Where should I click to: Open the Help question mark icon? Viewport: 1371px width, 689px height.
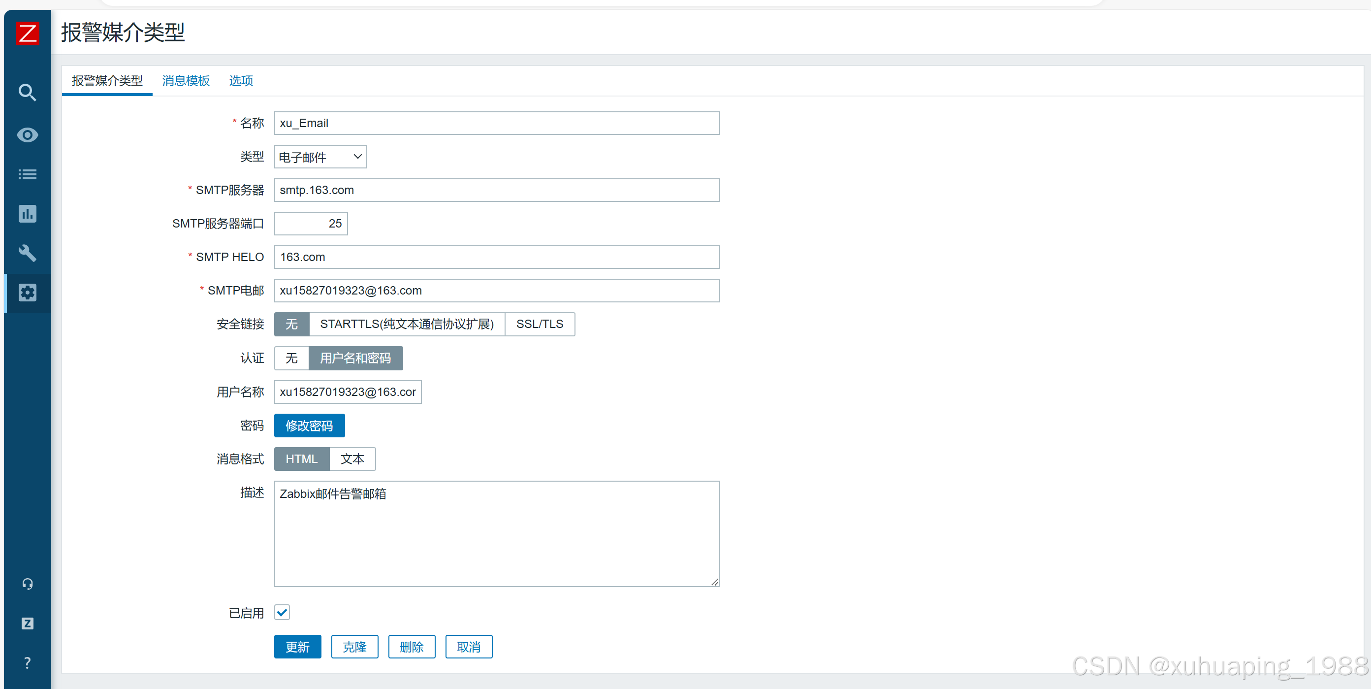(x=27, y=663)
